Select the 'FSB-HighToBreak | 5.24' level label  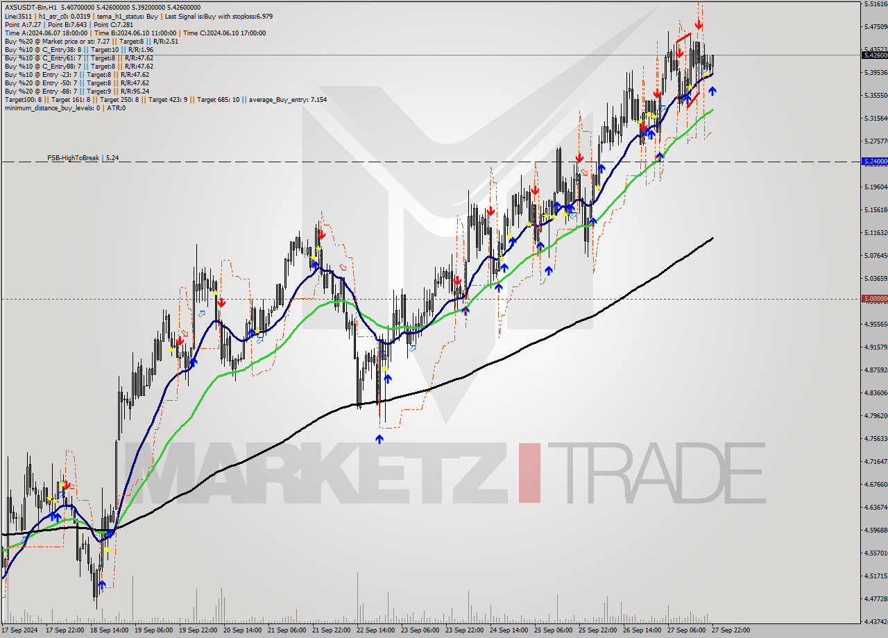(83, 158)
